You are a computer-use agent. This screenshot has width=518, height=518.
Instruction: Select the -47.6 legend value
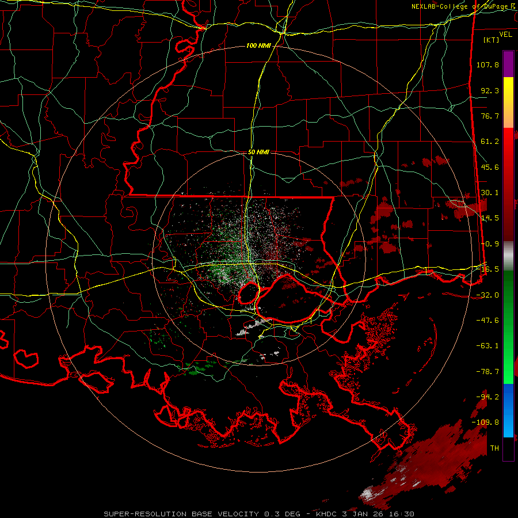[x=487, y=321]
